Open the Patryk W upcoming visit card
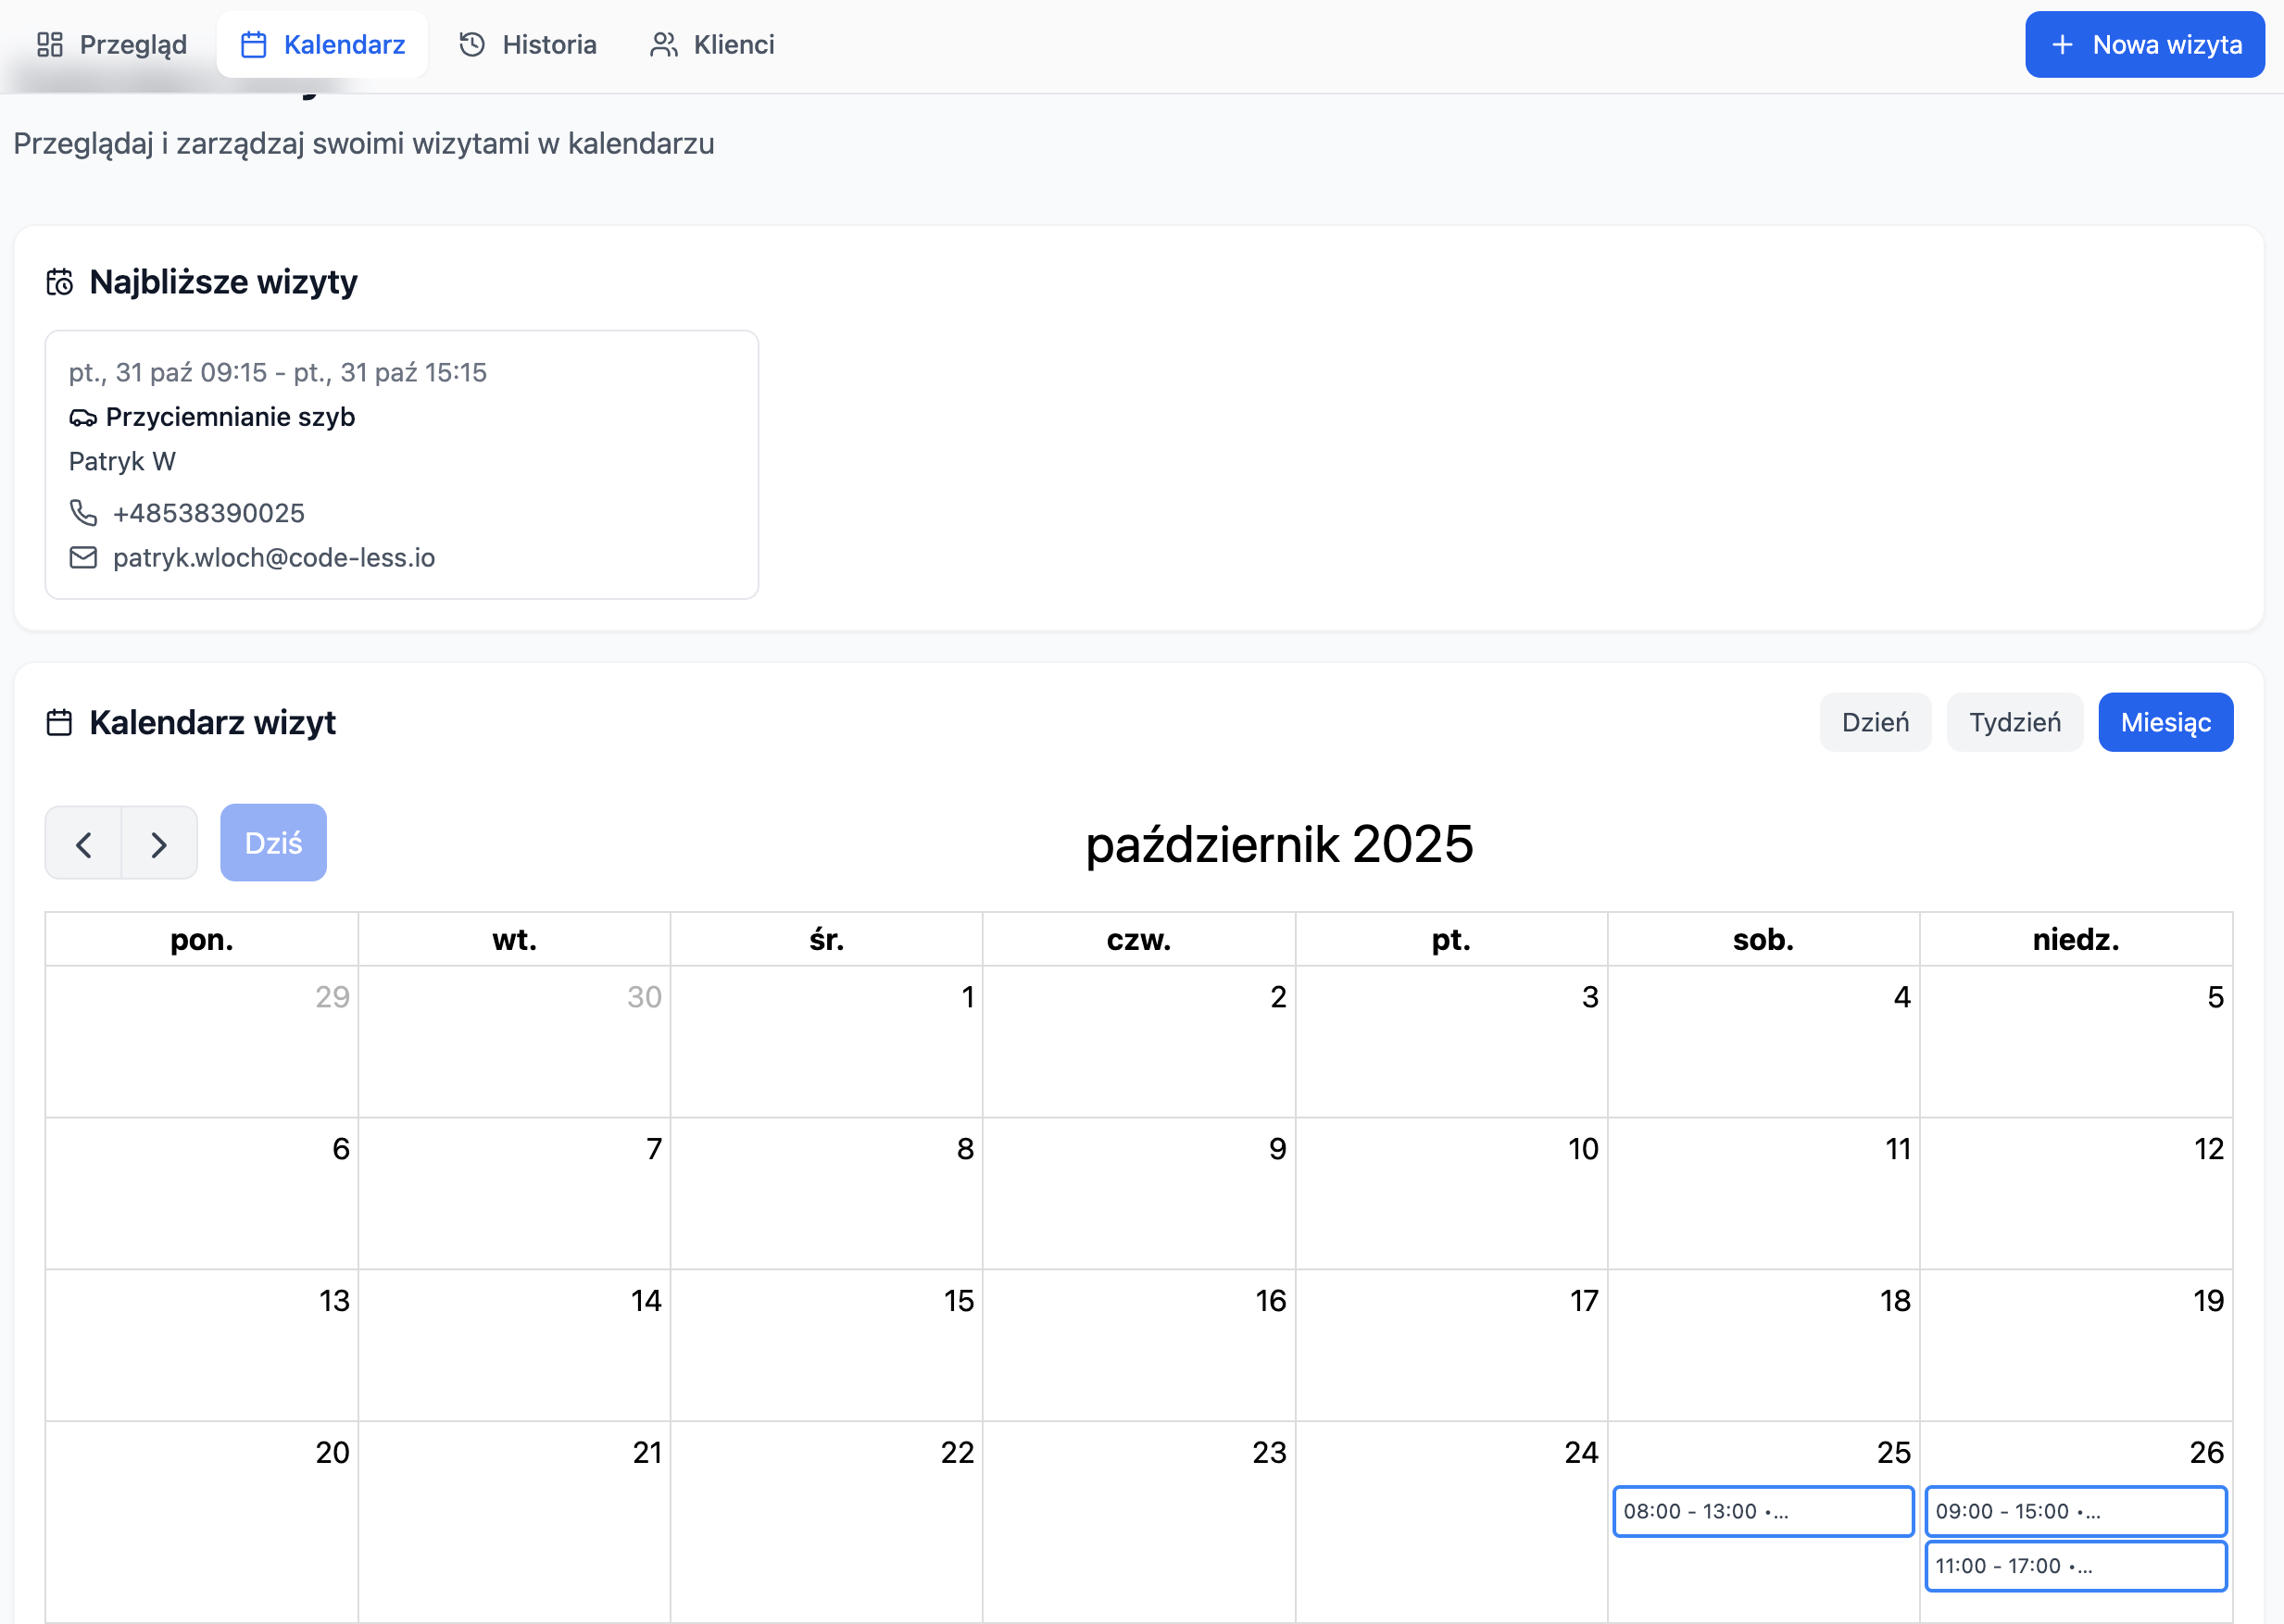 tap(401, 464)
